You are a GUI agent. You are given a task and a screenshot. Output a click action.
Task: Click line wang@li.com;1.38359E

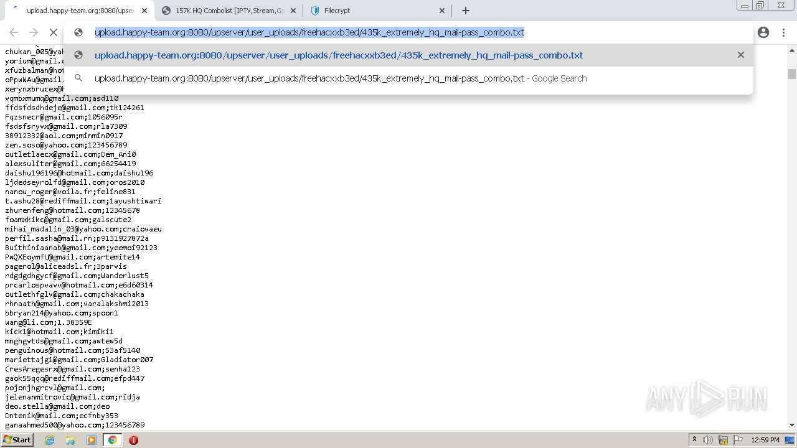pos(49,322)
